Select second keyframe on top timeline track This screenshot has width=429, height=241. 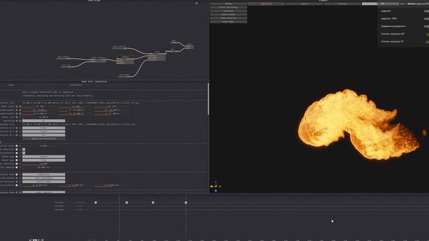127,202
